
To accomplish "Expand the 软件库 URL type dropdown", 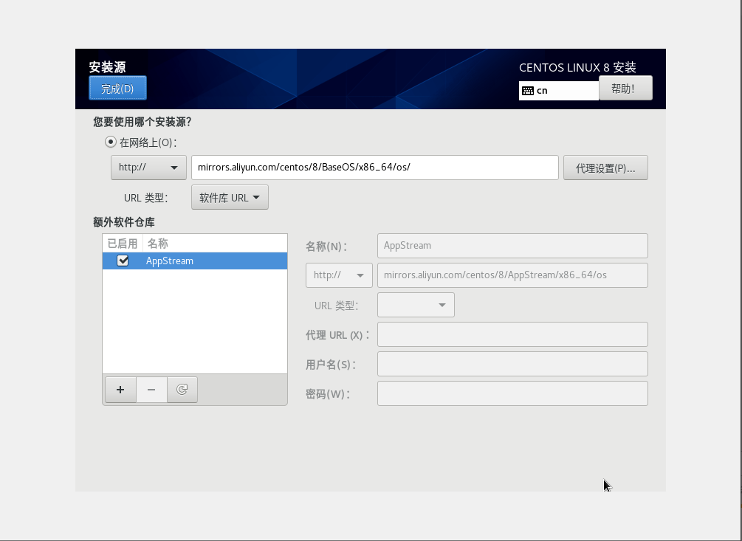I will click(230, 198).
